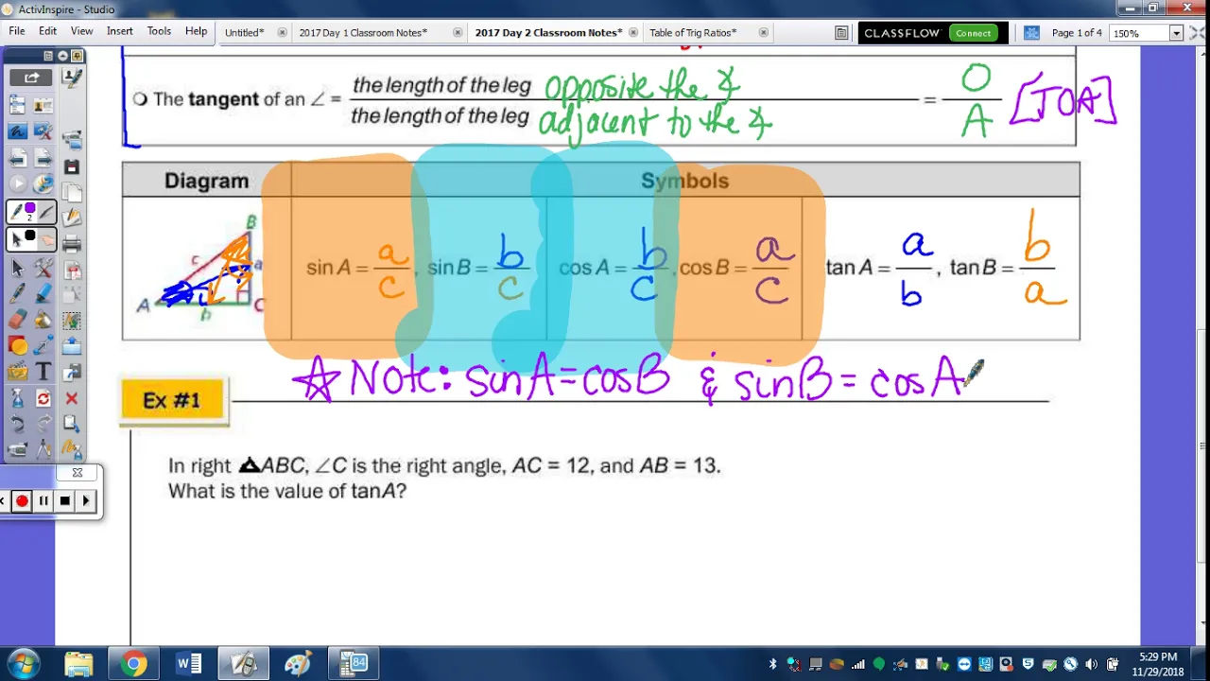Click the recorder play button
Screen dimensions: 1210x681
[86, 501]
